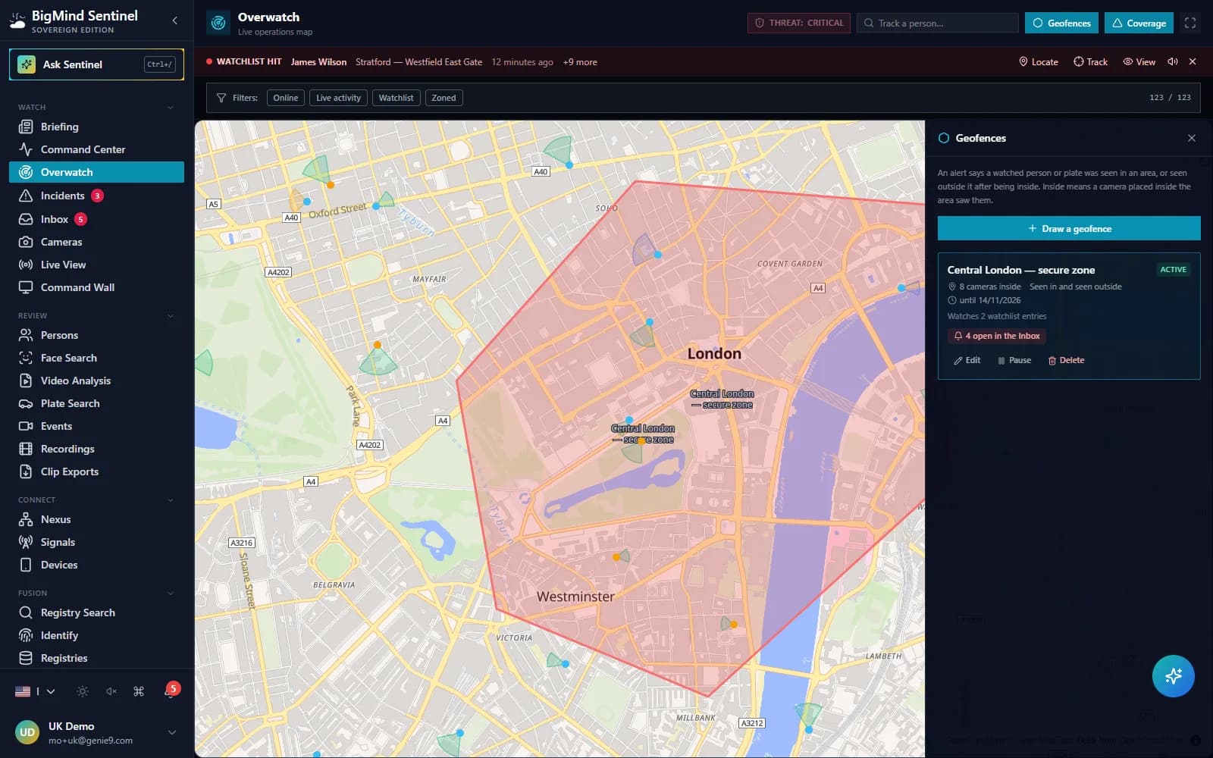Mute the watchlist hit alert sound

click(1173, 62)
